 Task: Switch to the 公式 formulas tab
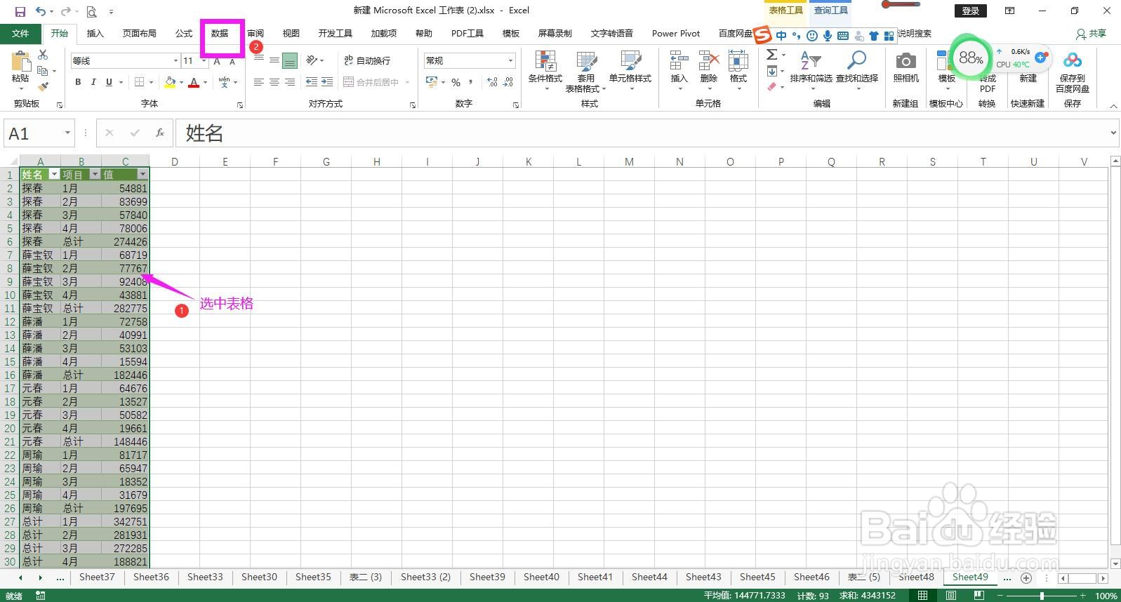tap(184, 34)
